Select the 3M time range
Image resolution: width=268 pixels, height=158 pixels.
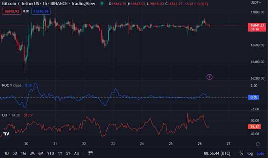click(32, 153)
